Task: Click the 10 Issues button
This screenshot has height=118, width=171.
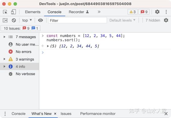Action: [21, 28]
